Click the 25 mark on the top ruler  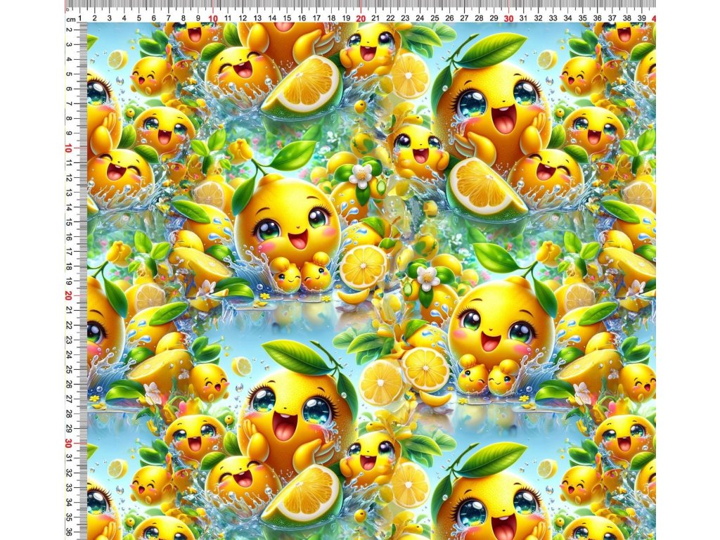[x=435, y=18]
